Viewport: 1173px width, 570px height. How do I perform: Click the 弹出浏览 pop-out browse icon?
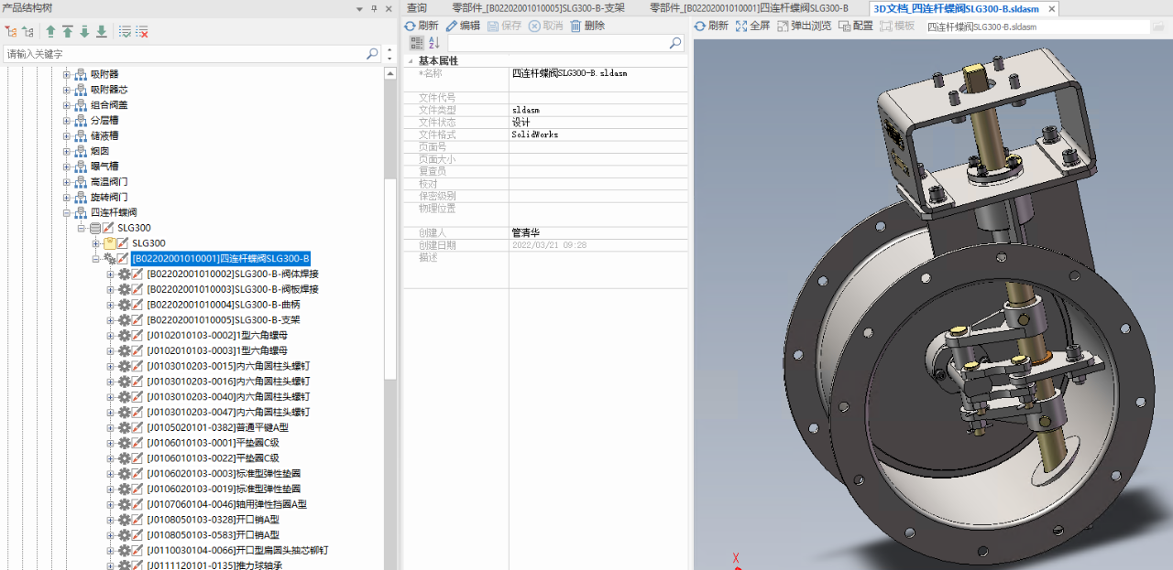(804, 26)
